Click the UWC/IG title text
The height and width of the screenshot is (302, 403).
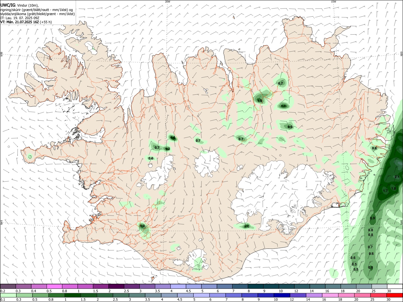(x=8, y=5)
